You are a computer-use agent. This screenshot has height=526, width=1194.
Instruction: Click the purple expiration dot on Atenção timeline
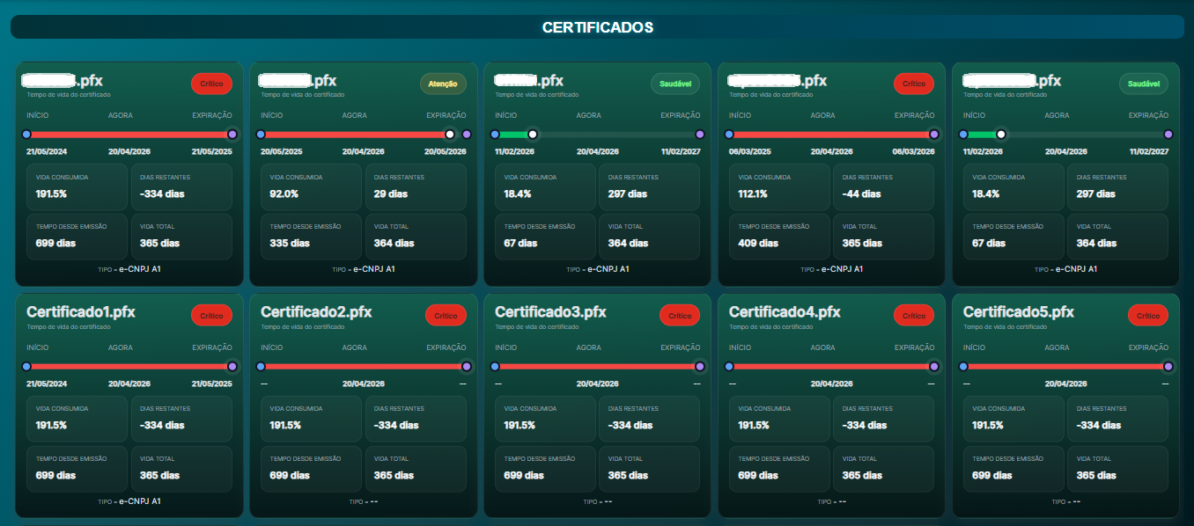pyautogui.click(x=467, y=135)
